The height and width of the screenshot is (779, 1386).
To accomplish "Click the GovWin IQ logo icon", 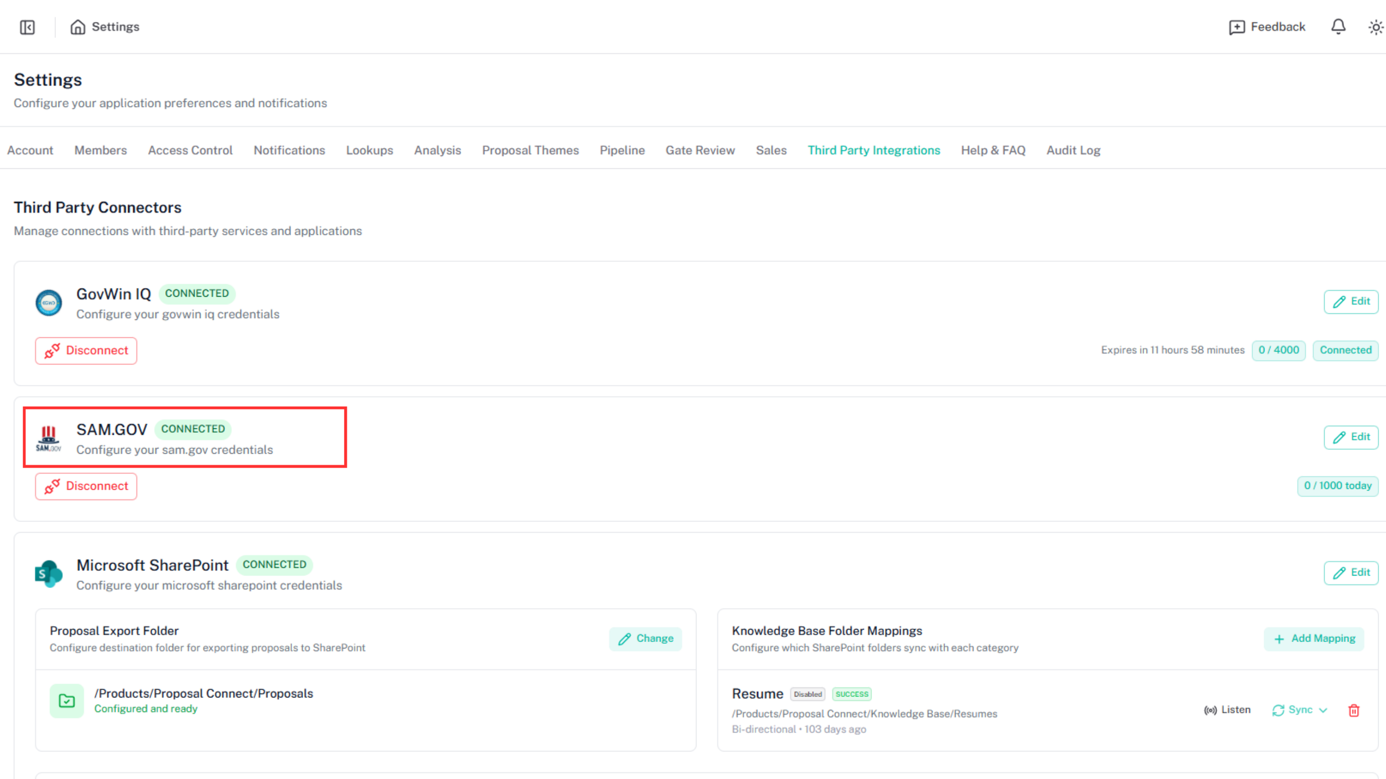I will coord(49,302).
